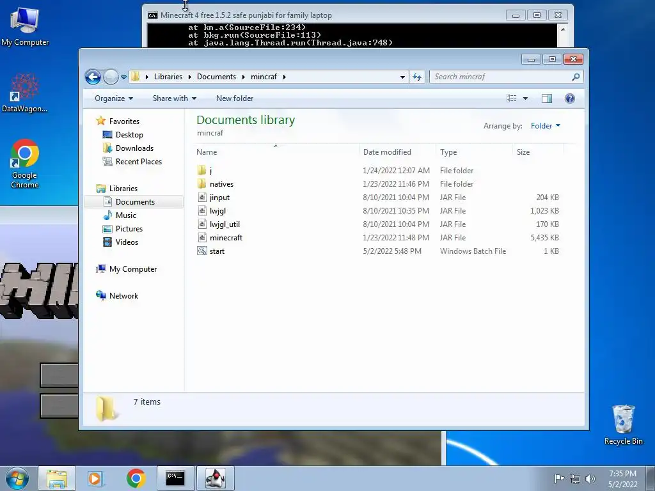The width and height of the screenshot is (655, 491).
Task: Click the Windows Batch File type text
Action: click(x=473, y=251)
